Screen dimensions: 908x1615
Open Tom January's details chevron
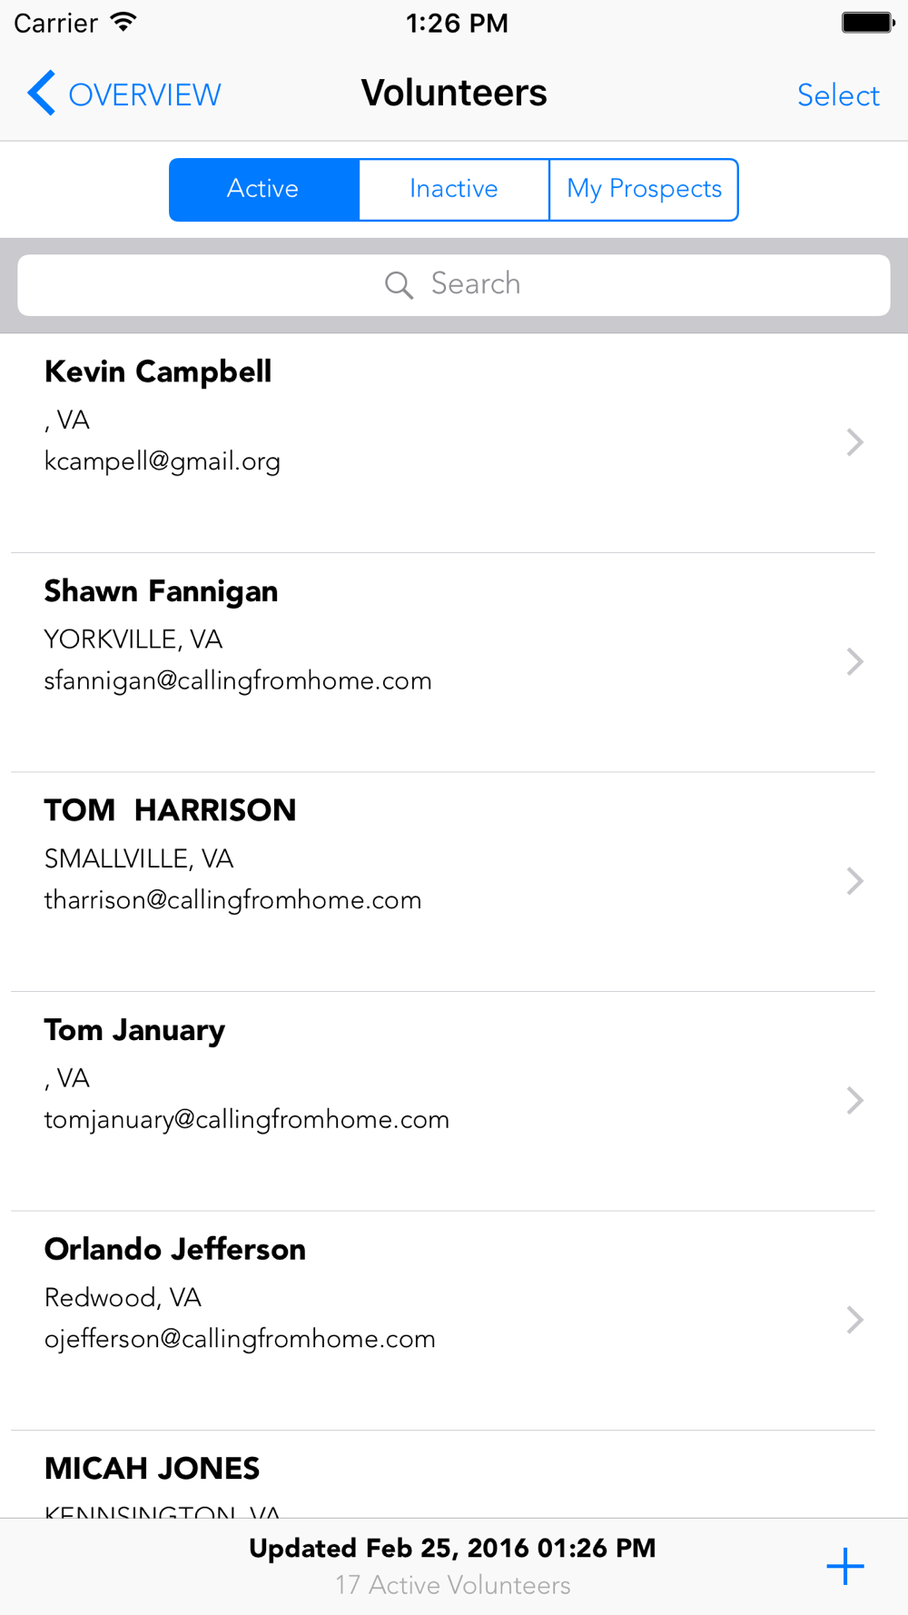point(854,1100)
